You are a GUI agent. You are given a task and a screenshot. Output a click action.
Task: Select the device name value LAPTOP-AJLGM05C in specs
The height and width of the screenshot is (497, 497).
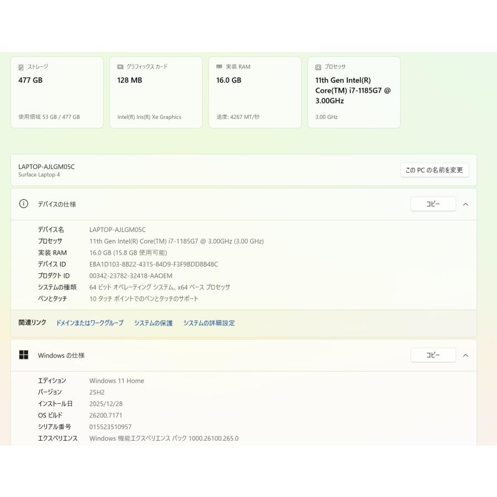point(118,230)
